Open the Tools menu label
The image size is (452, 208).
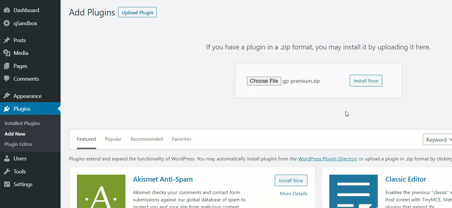20,172
